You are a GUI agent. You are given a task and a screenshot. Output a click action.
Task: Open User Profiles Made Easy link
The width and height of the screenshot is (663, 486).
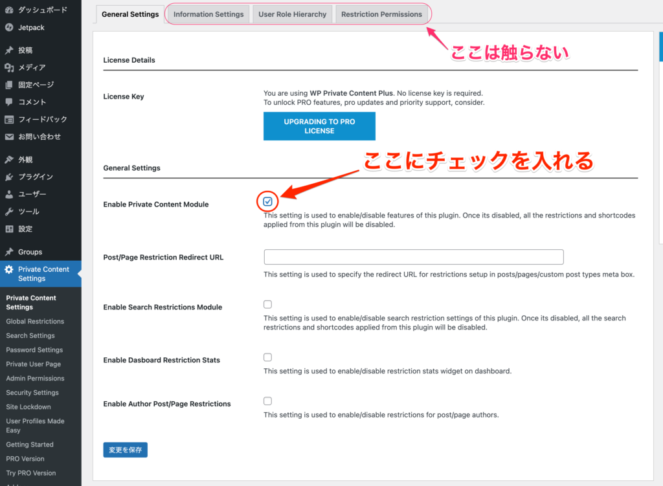tap(35, 426)
